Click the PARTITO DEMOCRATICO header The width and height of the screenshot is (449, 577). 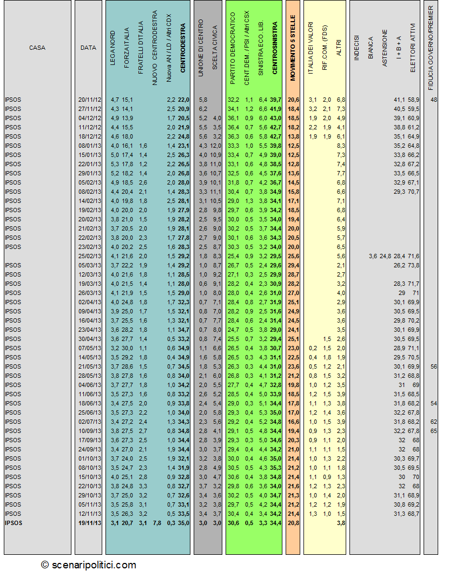coord(233,48)
